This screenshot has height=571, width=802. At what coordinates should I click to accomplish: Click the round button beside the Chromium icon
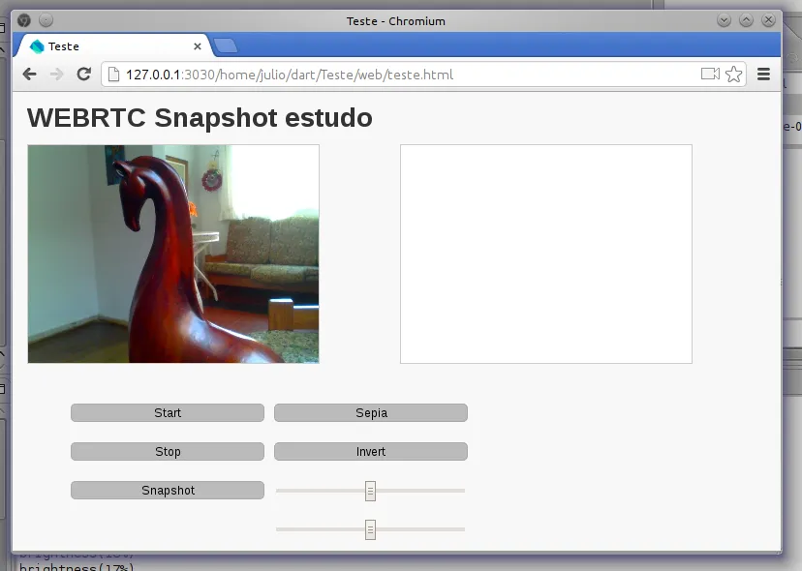(46, 20)
